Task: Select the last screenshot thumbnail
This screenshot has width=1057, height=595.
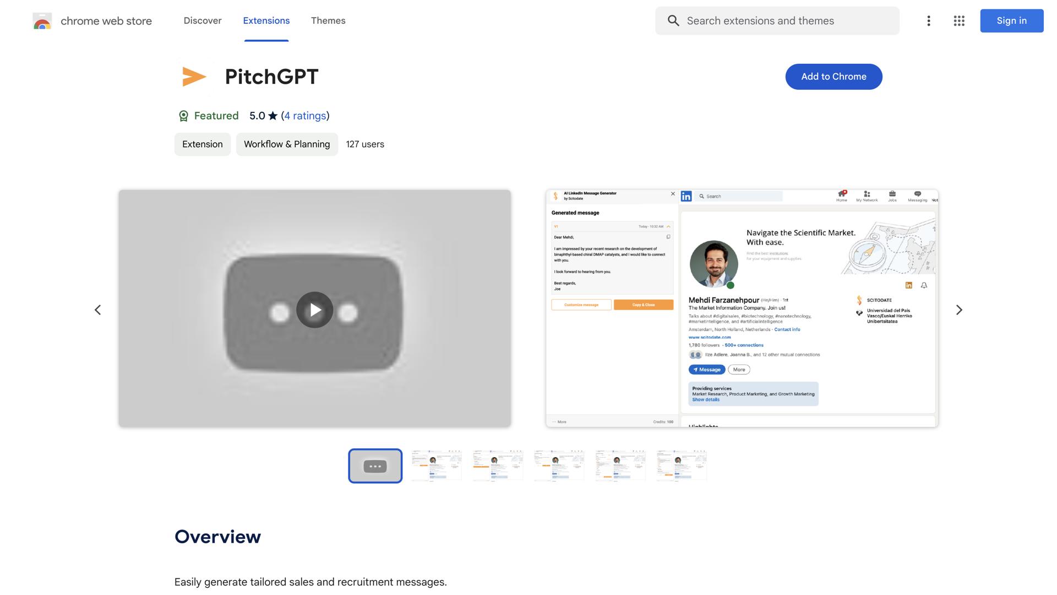Action: tap(681, 466)
